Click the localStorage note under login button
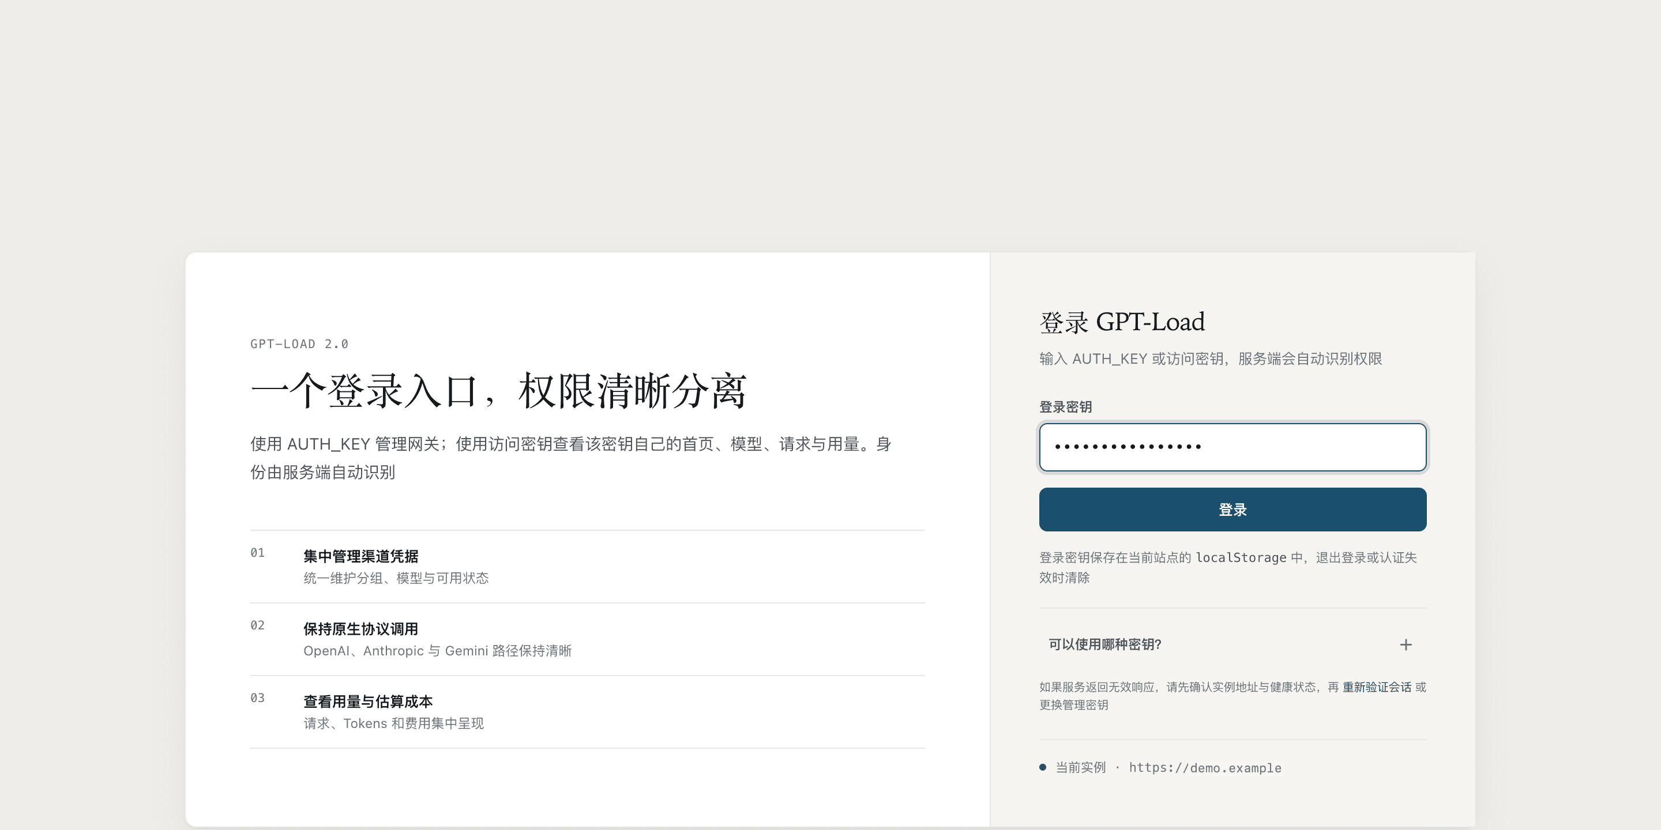Viewport: 1661px width, 830px height. coord(1228,567)
